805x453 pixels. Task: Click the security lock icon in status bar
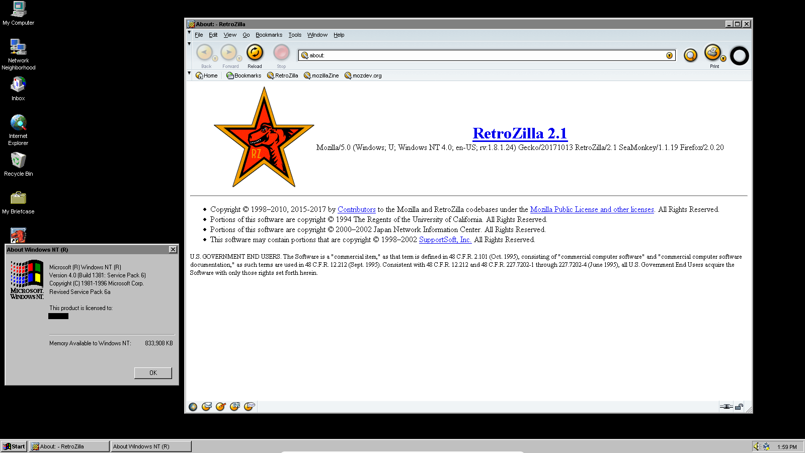coord(739,407)
